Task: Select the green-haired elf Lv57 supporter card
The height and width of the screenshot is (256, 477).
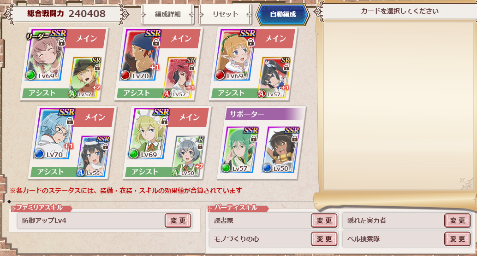Action: [240, 150]
